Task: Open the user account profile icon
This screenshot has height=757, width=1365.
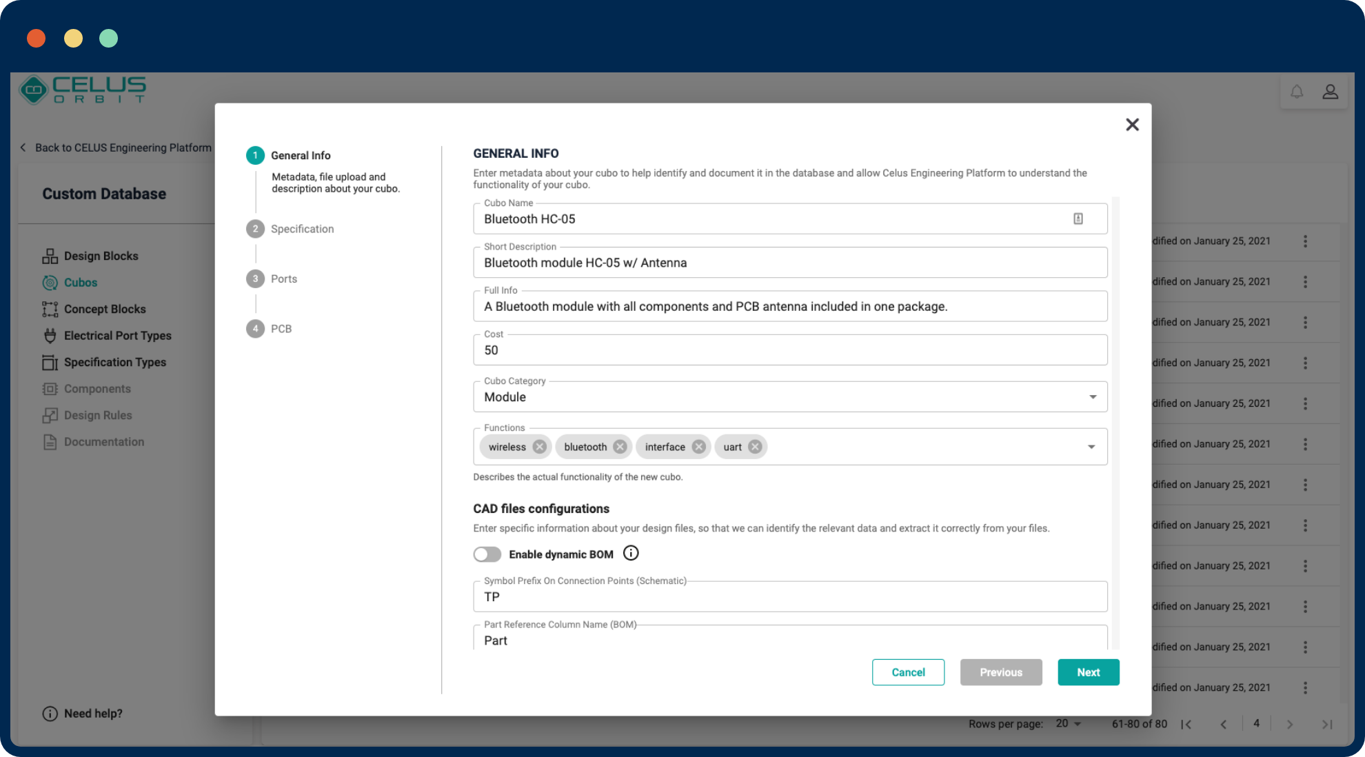Action: [x=1331, y=92]
